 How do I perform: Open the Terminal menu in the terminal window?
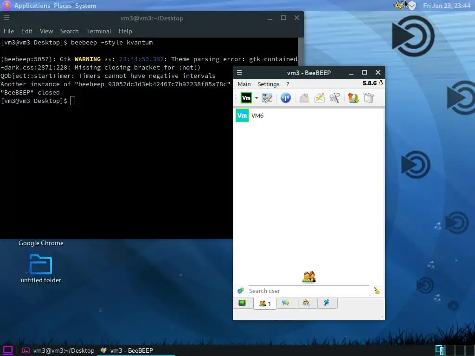coord(99,31)
